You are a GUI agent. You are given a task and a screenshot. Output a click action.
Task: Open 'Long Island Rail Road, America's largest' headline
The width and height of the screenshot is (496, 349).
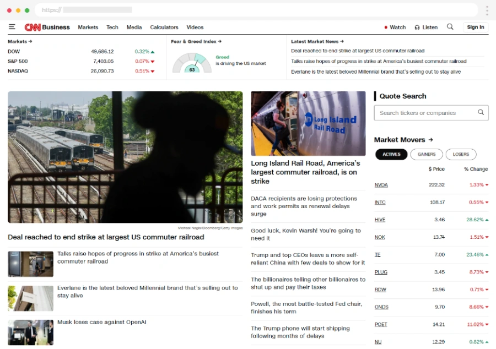pos(305,172)
